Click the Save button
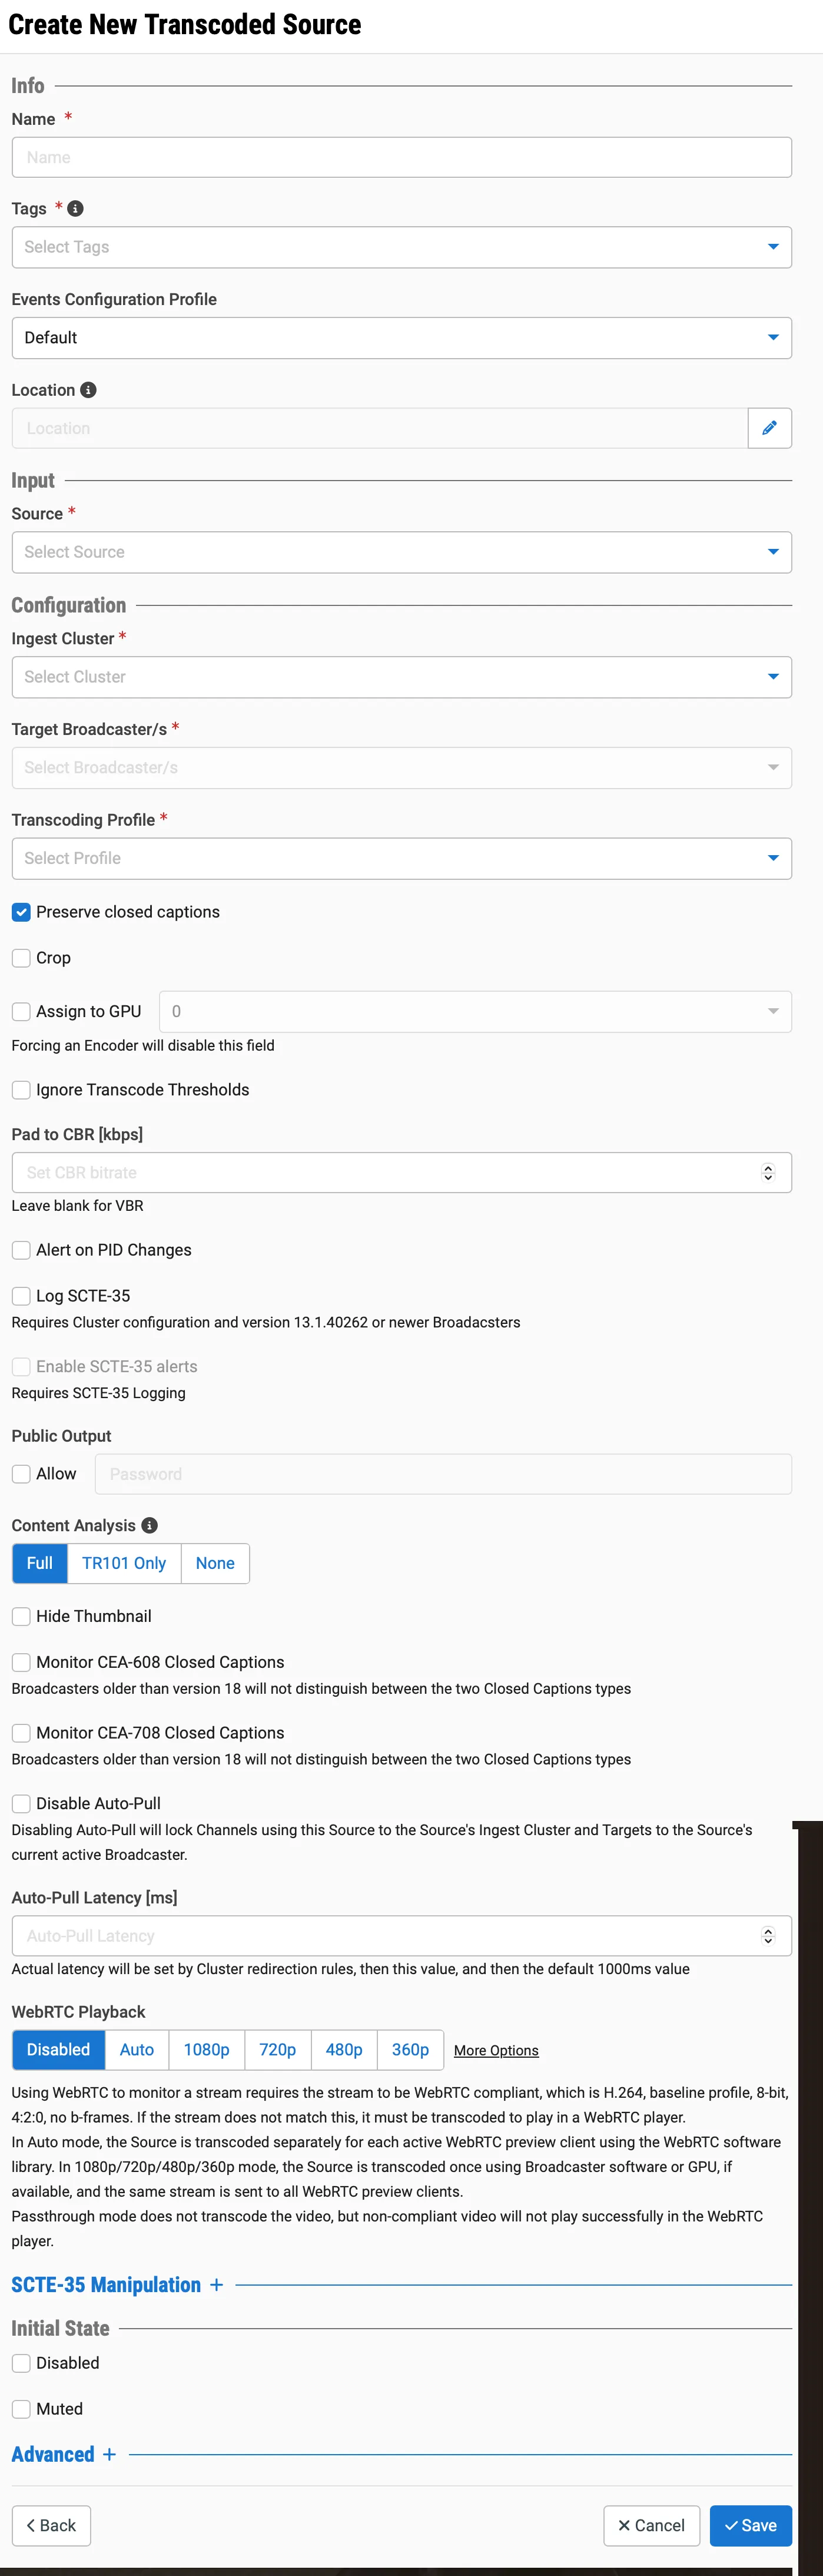 coord(751,2526)
